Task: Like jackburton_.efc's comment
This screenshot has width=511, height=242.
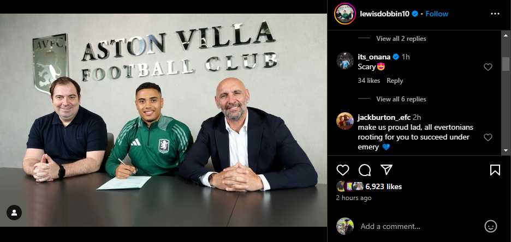Action: tap(488, 137)
